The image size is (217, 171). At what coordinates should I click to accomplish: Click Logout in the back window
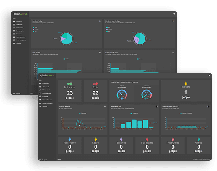(x=18, y=94)
